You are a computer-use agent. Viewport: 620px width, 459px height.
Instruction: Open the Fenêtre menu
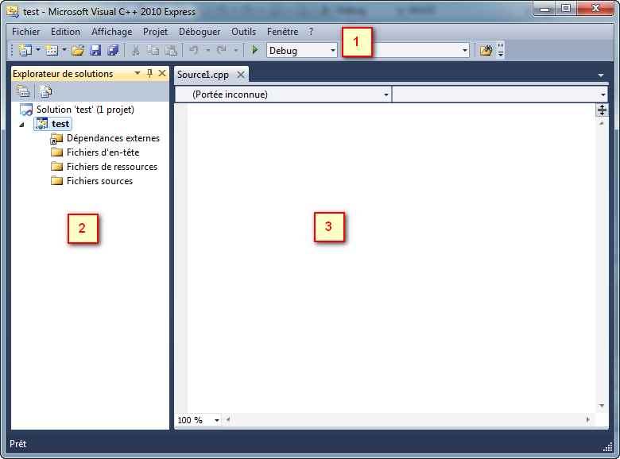282,32
